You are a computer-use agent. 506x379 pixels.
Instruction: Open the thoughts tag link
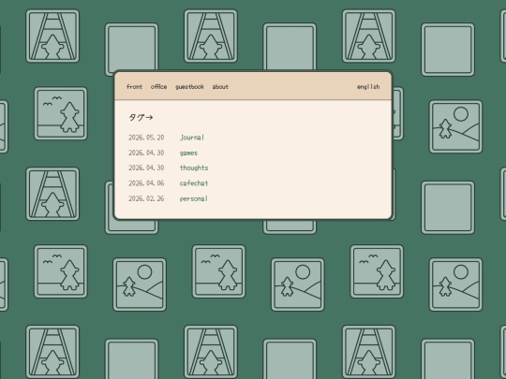point(194,168)
